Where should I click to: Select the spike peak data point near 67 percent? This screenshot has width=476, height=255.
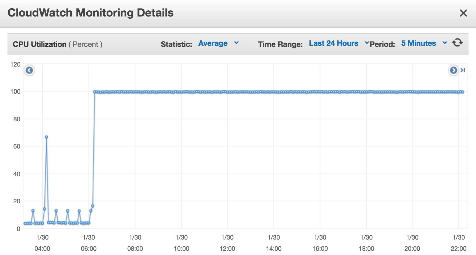point(46,137)
